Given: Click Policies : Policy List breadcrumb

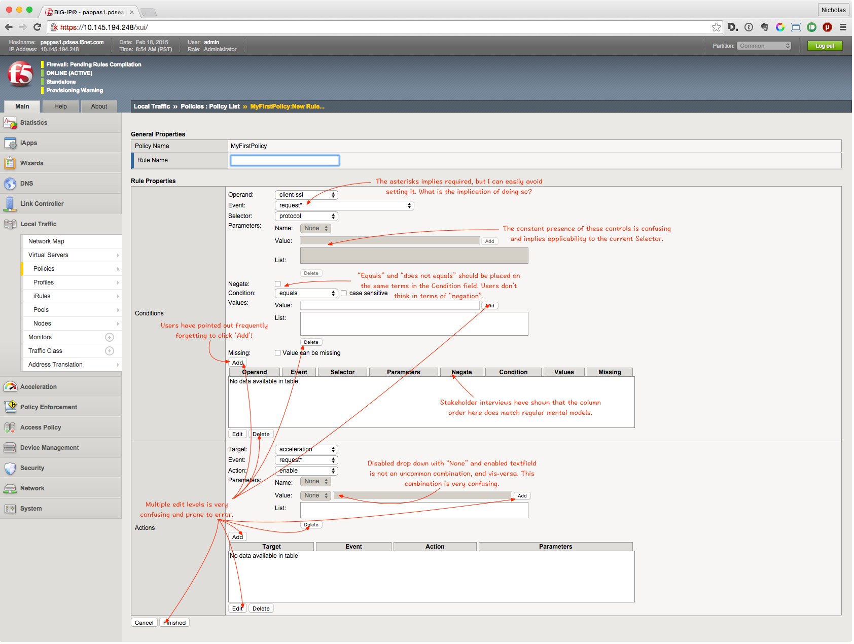Looking at the screenshot, I should click(x=210, y=106).
